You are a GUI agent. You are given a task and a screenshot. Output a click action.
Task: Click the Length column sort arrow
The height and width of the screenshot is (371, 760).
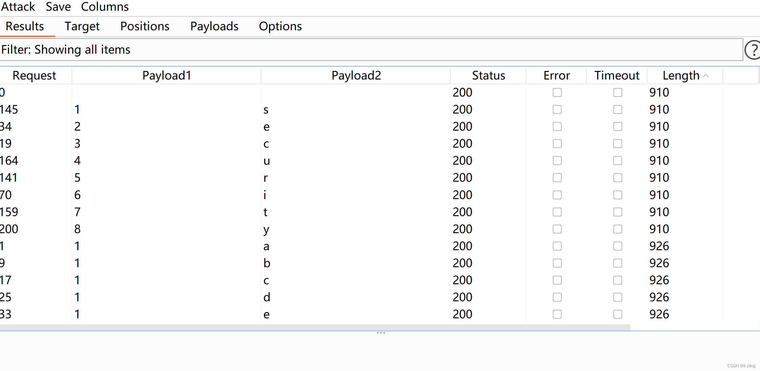[x=706, y=76]
